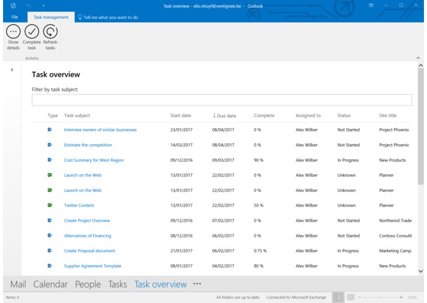Viewport: 427px width, 303px height.
Task: Open Supplier Agreement Template link
Action: point(93,266)
